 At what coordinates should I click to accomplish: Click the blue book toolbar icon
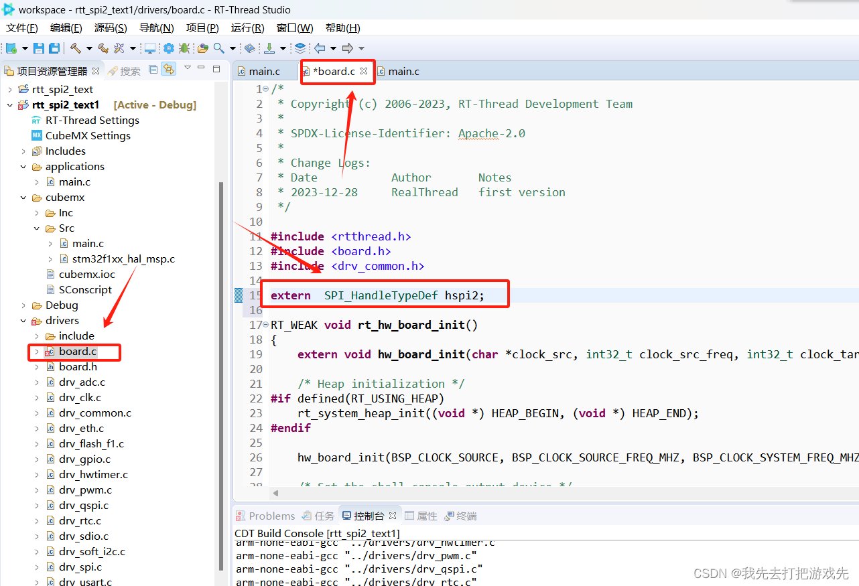pos(249,48)
